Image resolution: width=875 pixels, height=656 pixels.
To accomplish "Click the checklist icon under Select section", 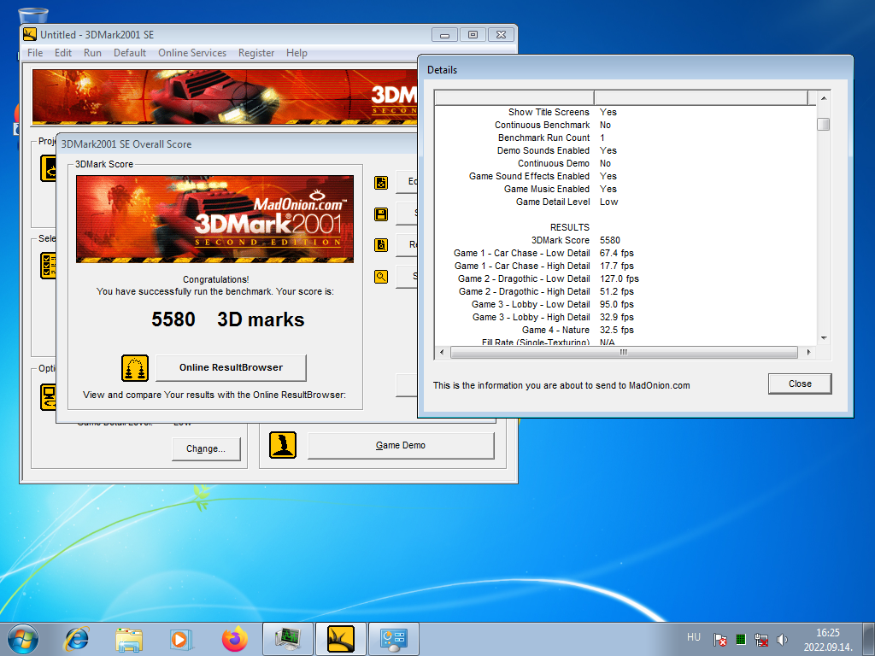I will click(48, 266).
